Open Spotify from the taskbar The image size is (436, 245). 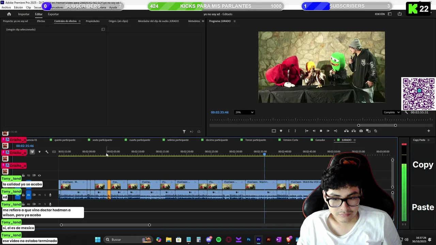tap(219, 240)
